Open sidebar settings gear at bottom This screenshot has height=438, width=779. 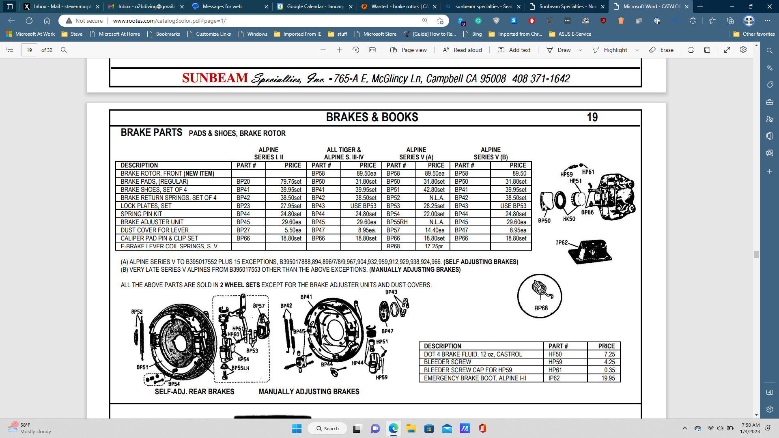[769, 409]
